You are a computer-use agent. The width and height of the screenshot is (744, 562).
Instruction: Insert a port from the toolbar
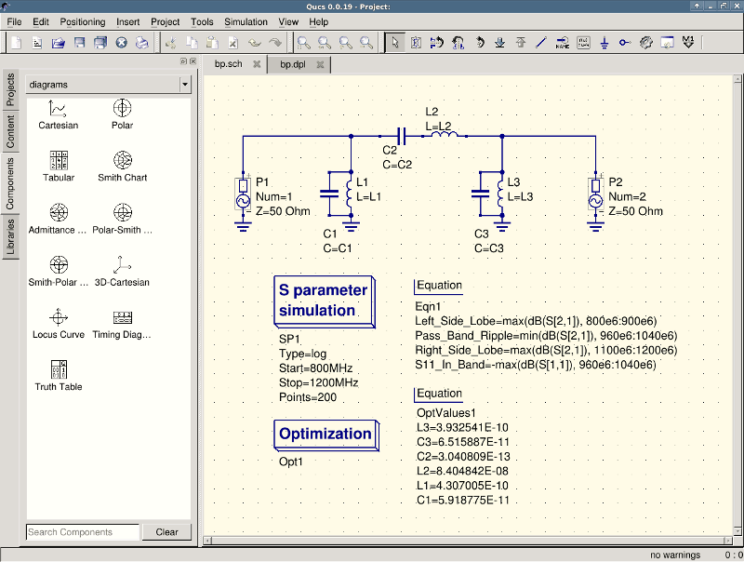625,43
